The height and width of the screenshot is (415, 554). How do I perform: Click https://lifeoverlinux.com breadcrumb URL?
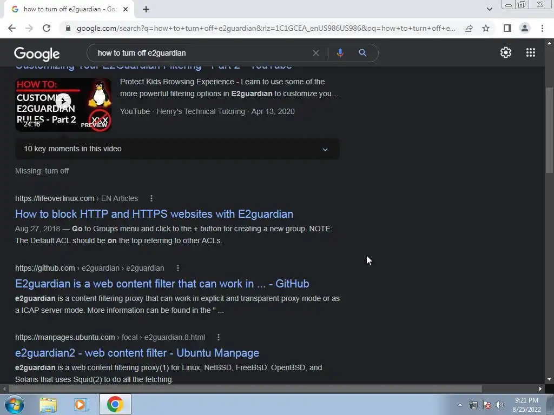[55, 198]
